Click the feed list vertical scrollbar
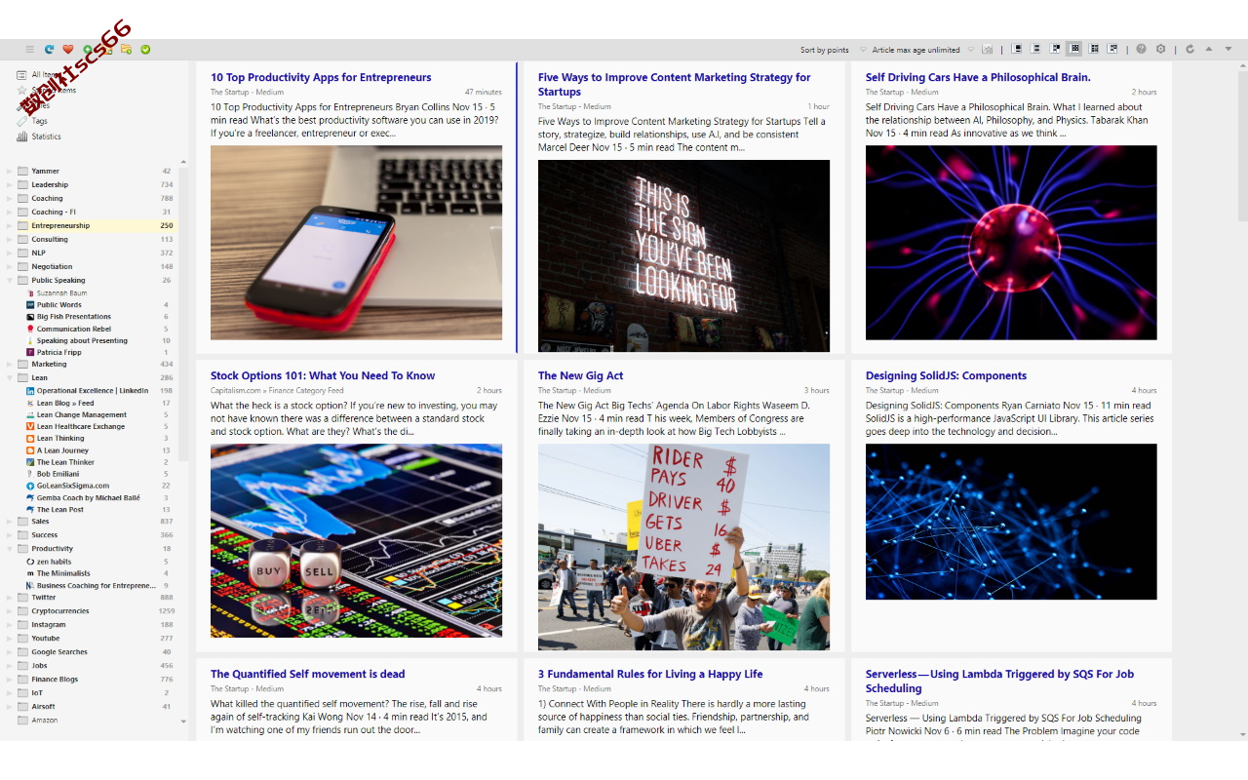Screen dimensions: 1248x780 (x=183, y=312)
